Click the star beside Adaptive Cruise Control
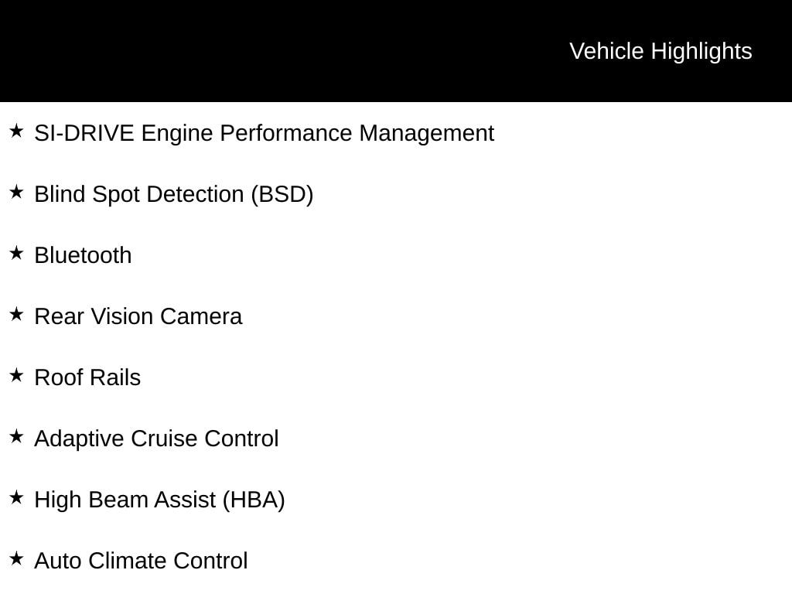 pyautogui.click(x=16, y=437)
